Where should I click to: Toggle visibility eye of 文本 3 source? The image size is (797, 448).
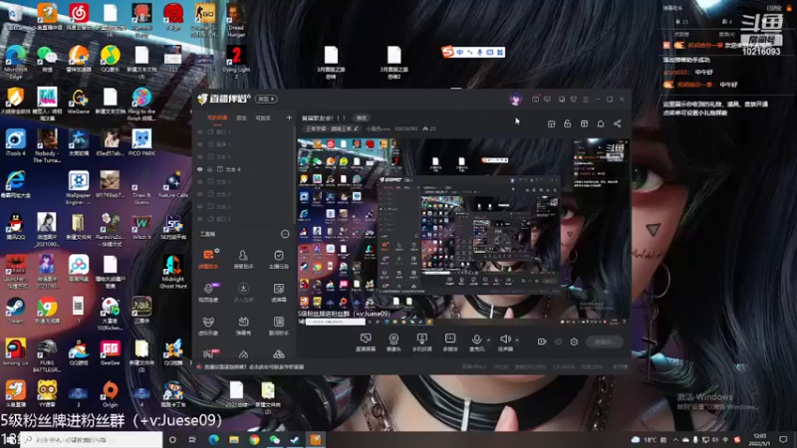[200, 182]
